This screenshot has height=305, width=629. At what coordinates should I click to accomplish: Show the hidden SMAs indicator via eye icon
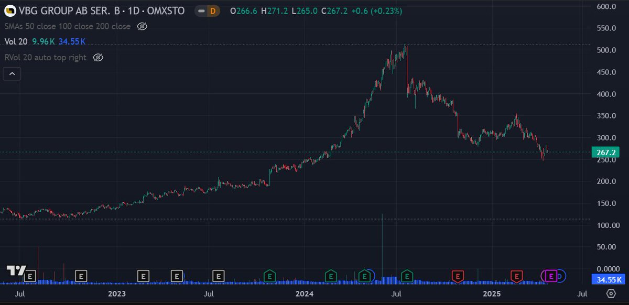pos(142,26)
